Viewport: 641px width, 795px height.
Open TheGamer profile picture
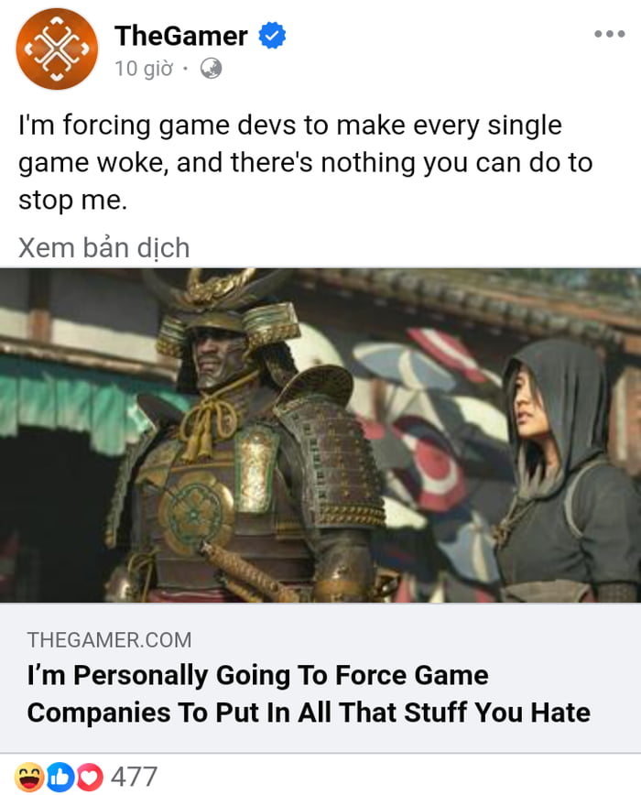coord(57,49)
